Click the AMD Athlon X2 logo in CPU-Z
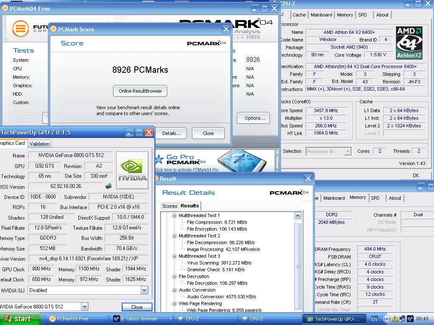 click(409, 43)
